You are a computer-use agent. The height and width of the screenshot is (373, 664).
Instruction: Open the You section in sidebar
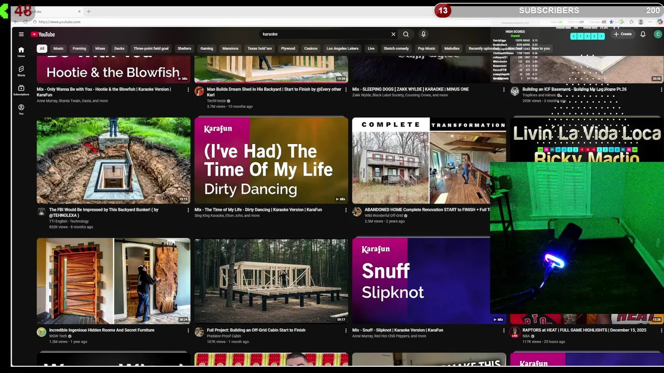click(21, 109)
